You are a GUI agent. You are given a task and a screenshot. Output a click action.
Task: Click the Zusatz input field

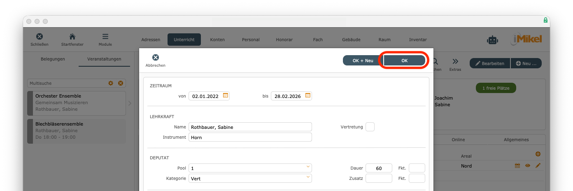379,178
